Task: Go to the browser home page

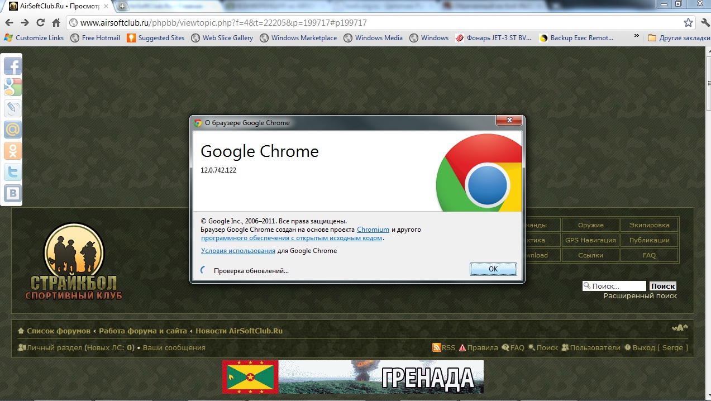Action: (56, 23)
